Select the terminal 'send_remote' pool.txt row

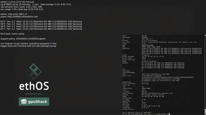pos(148,93)
